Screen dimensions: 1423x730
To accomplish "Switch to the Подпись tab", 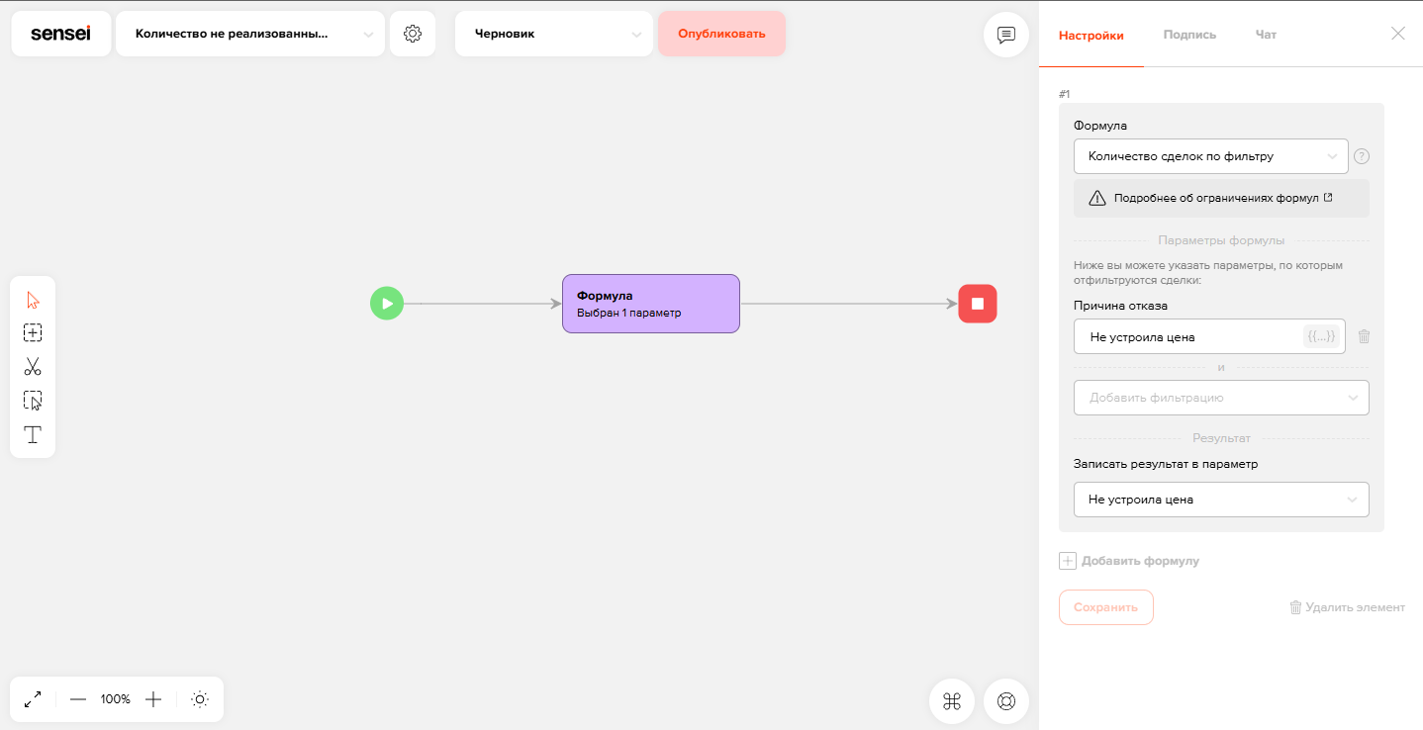I will pyautogui.click(x=1189, y=35).
